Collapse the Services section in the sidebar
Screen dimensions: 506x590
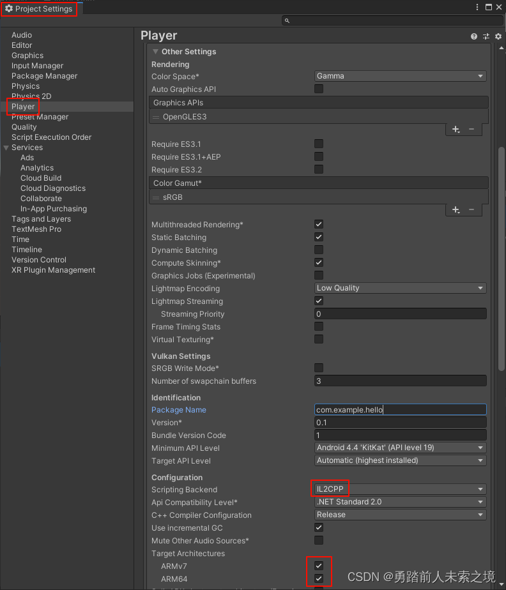pyautogui.click(x=5, y=147)
